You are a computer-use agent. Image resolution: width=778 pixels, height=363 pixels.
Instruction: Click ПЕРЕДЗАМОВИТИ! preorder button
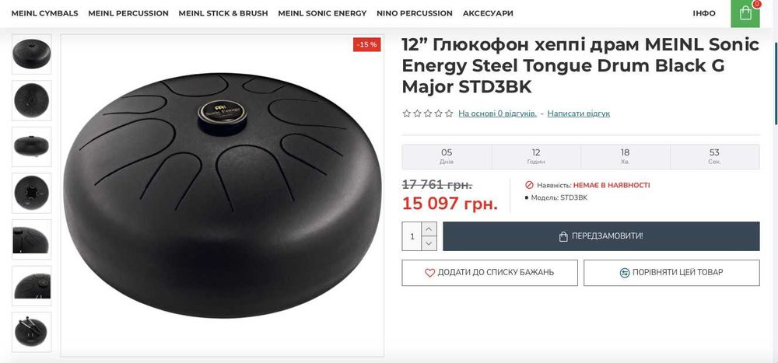tap(601, 236)
